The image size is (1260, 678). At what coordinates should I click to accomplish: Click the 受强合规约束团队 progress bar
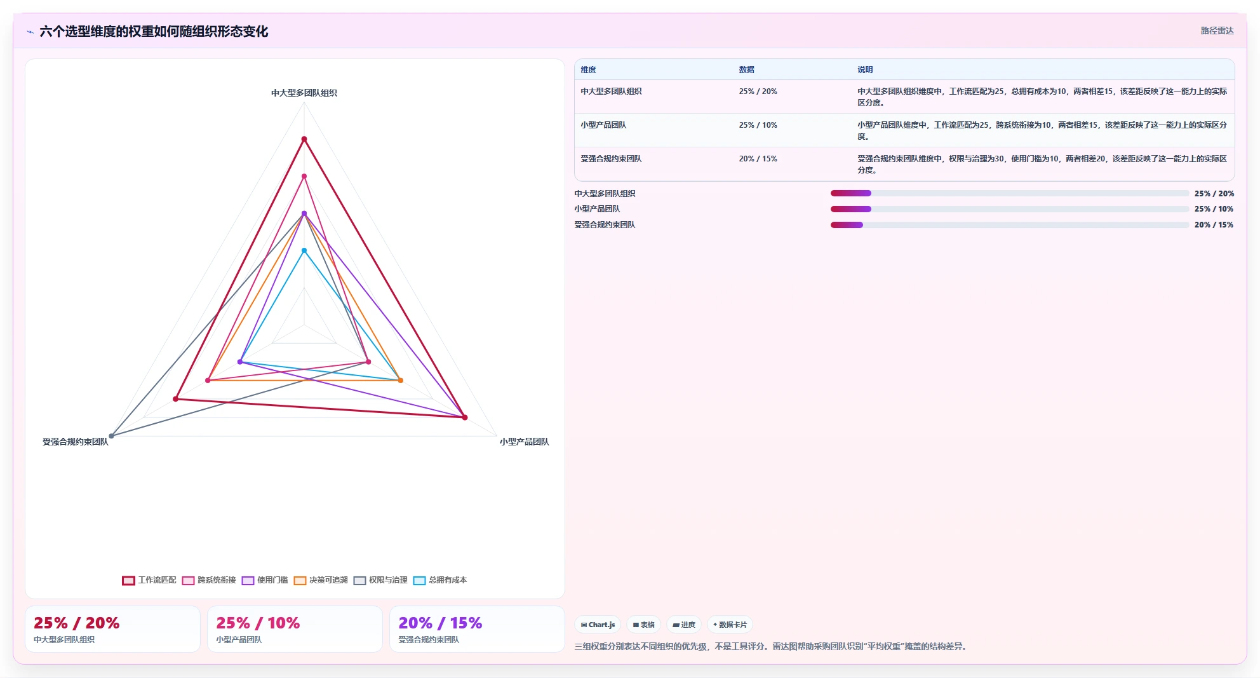[x=1009, y=225]
